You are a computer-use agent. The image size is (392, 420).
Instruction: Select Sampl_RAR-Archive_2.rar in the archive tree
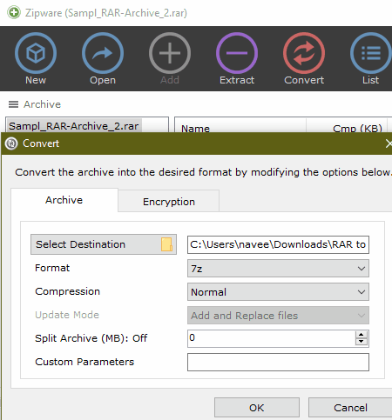click(74, 126)
